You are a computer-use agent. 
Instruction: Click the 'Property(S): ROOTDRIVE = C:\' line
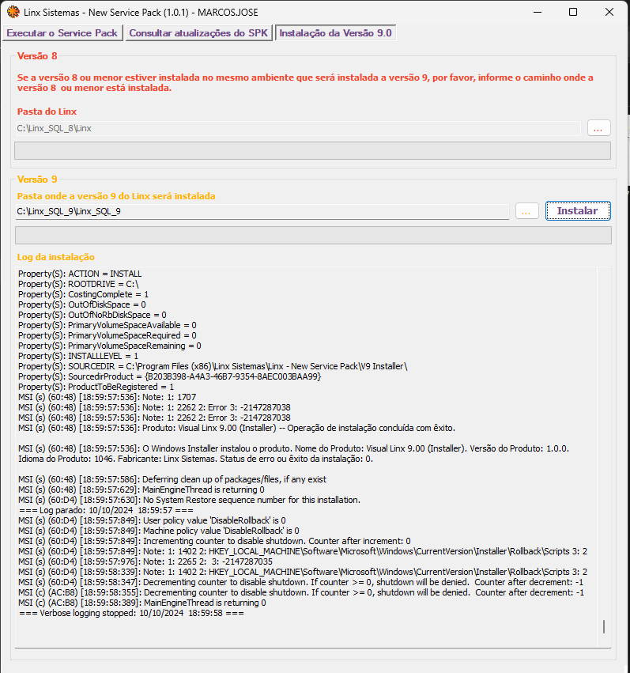coord(78,284)
